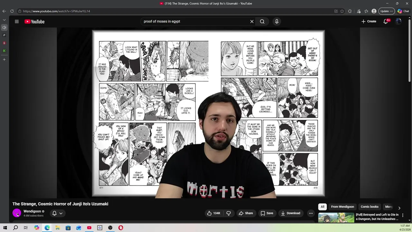Expand the vertical tabs chevron

4,20
